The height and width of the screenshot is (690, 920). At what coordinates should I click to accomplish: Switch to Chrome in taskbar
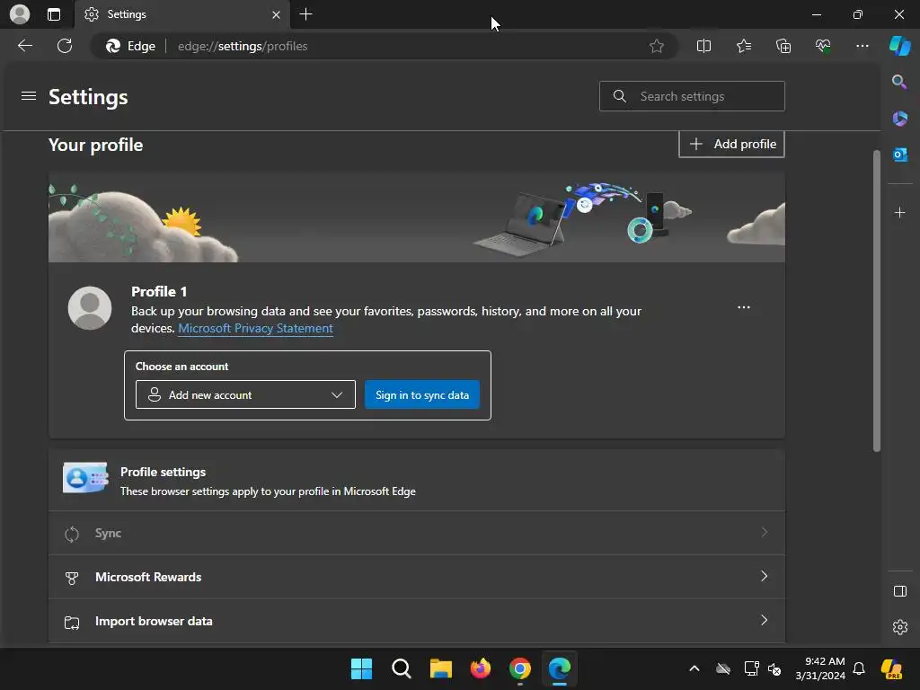click(520, 668)
